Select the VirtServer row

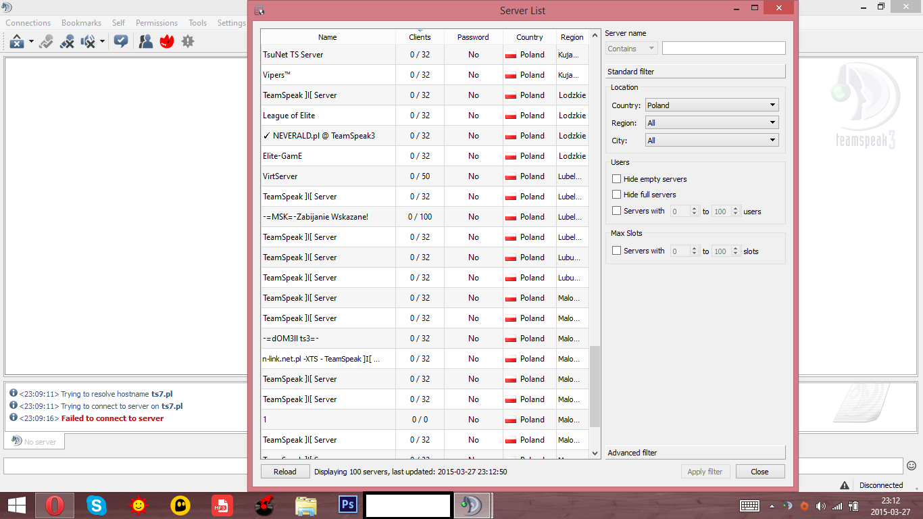click(425, 176)
